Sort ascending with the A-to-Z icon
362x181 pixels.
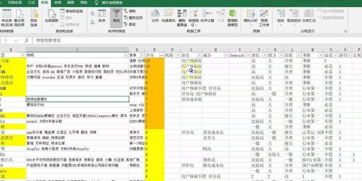point(93,14)
